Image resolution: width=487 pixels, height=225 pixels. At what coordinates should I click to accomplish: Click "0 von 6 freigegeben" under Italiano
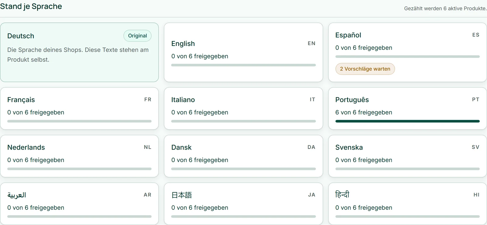click(x=200, y=112)
